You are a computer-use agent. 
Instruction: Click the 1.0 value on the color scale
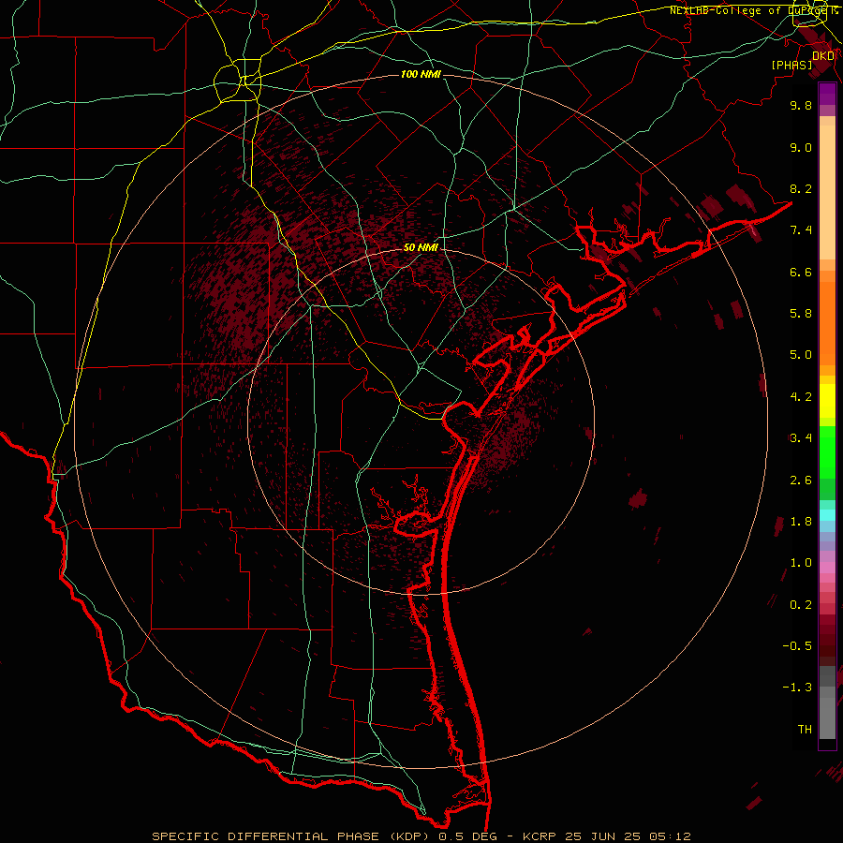[x=801, y=563]
